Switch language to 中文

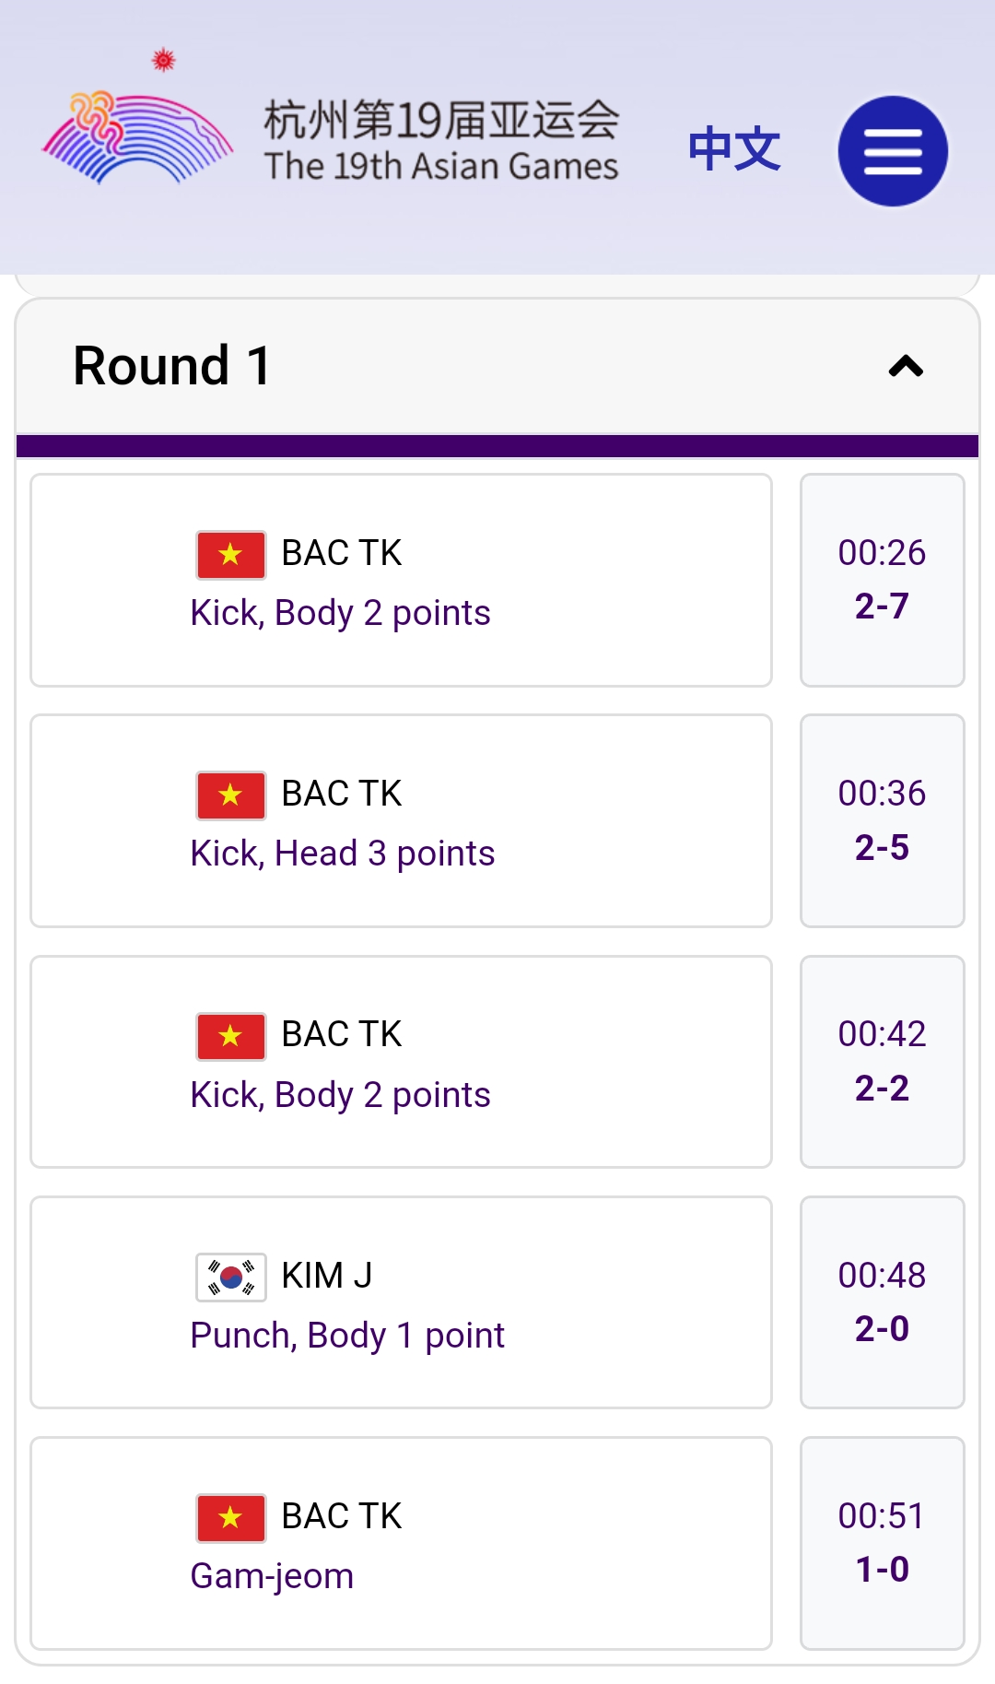734,149
